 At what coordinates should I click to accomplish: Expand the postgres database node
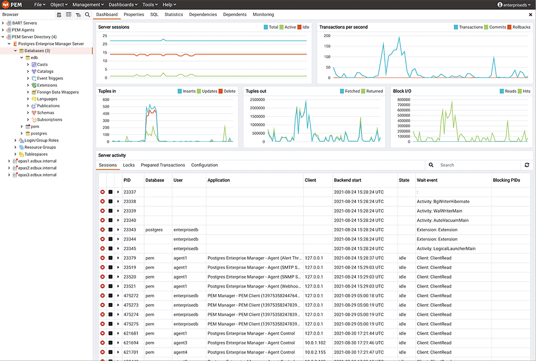coord(21,133)
